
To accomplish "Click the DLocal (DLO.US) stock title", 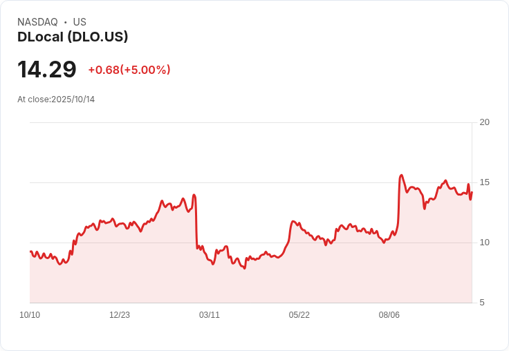I will [x=73, y=37].
